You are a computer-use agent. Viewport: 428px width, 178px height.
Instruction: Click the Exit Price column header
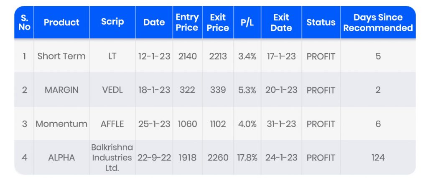pos(218,22)
